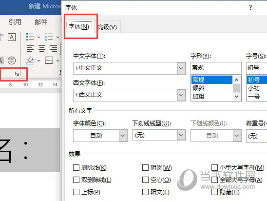Click the align left icon

[30, 48]
